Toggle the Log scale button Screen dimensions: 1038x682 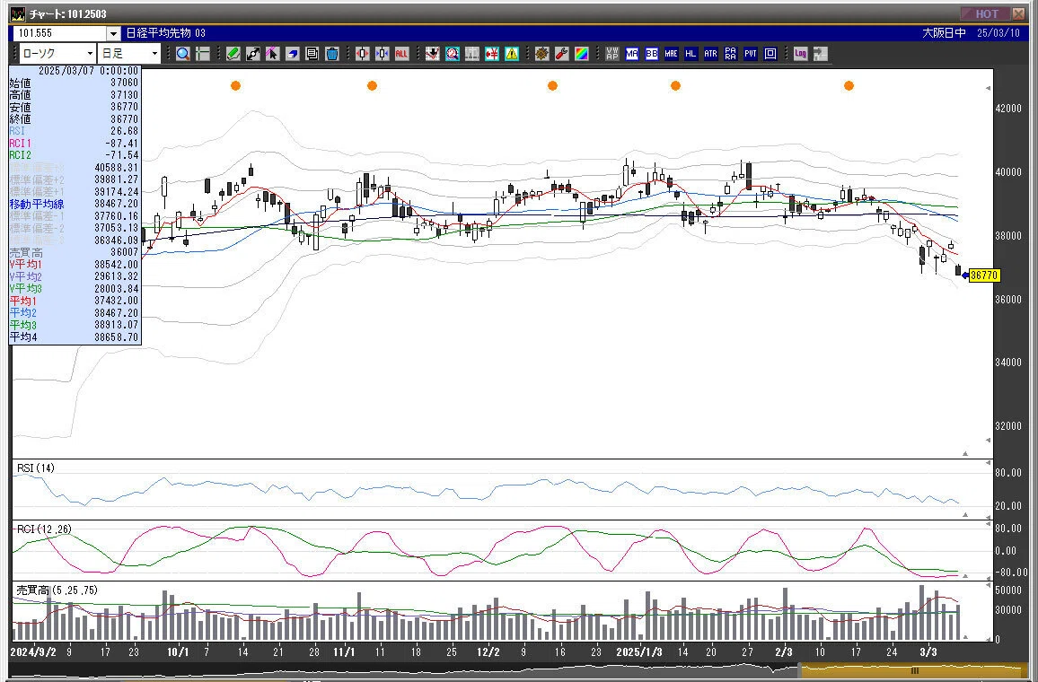point(800,54)
